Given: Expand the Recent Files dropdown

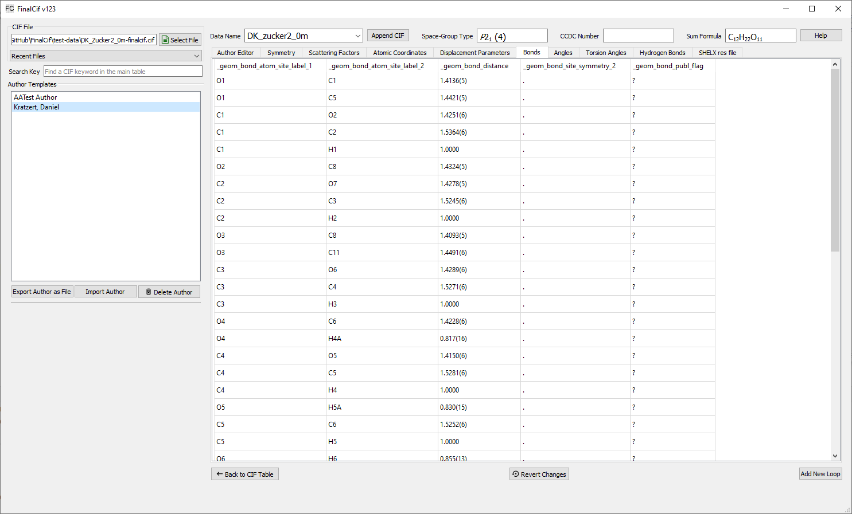Looking at the screenshot, I should coord(106,56).
